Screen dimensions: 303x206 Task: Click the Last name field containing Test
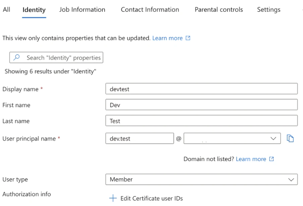click(x=202, y=121)
